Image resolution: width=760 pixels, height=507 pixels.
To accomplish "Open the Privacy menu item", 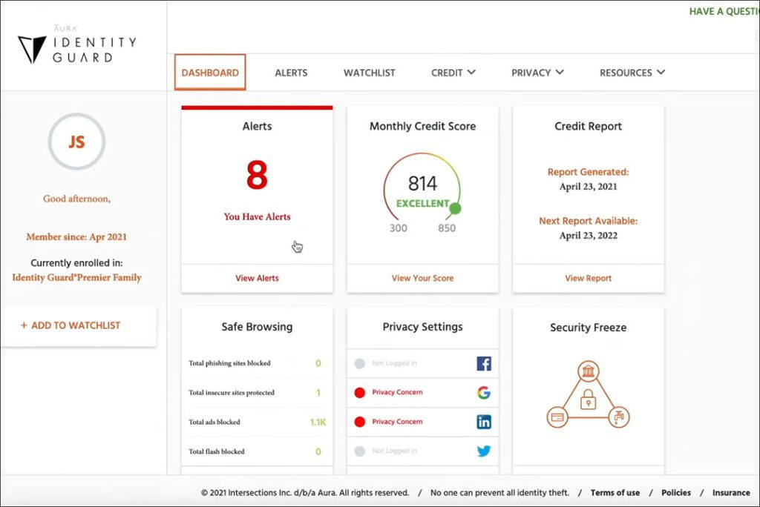I will point(537,73).
